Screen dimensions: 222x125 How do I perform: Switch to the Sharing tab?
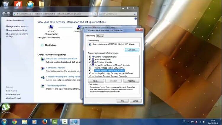coord(100,36)
